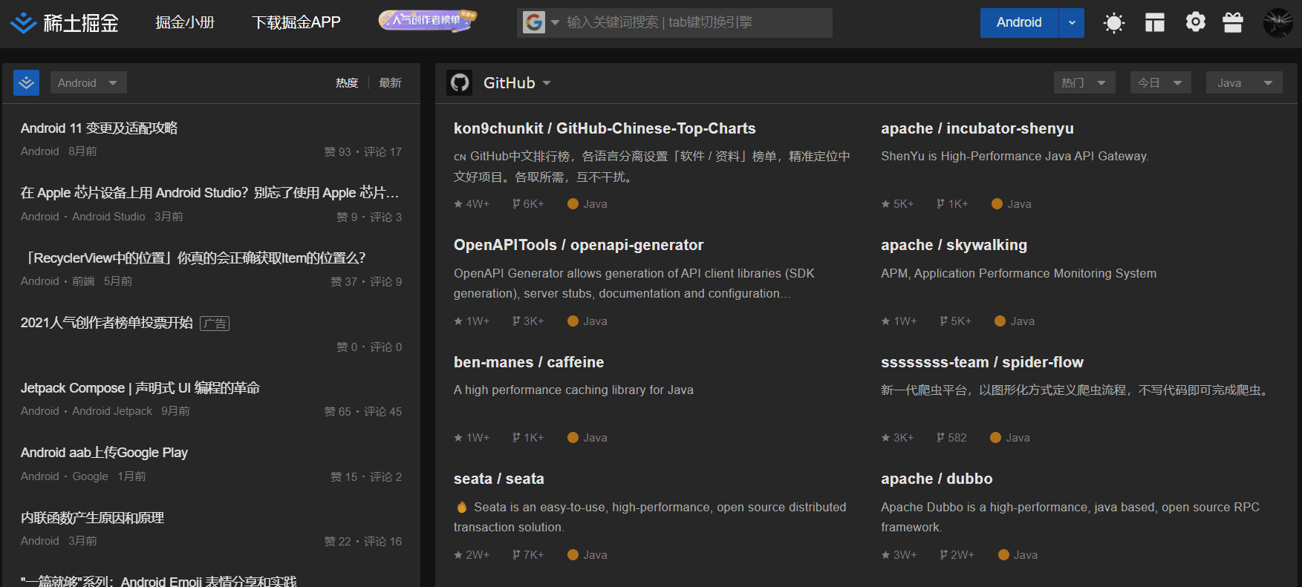Click Java language dot of apache dubbo

click(1003, 555)
